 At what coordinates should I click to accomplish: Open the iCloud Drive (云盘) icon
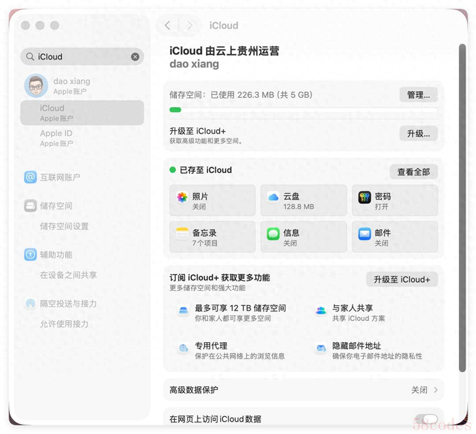point(273,197)
